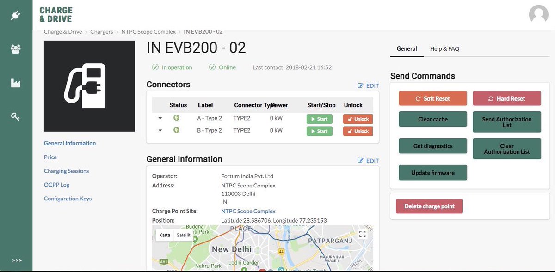Click the Charge & Drive logo
The width and height of the screenshot is (555, 272).
(x=56, y=15)
